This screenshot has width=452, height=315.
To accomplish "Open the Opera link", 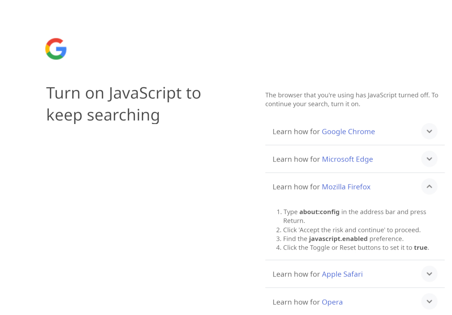I will point(332,302).
